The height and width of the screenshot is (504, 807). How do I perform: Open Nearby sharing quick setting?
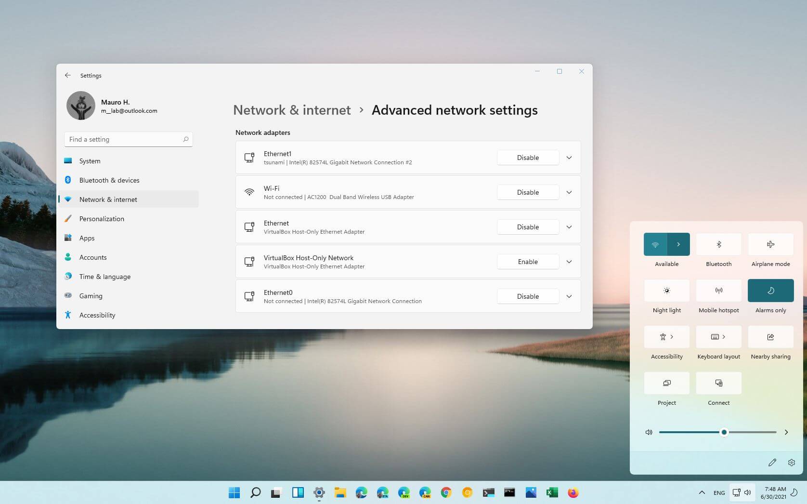[770, 337]
